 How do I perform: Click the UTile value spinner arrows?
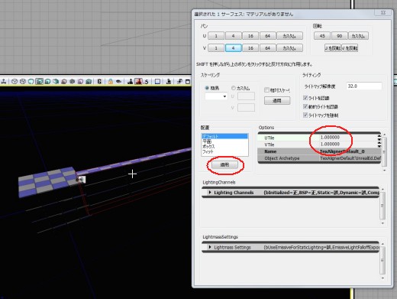(x=379, y=138)
